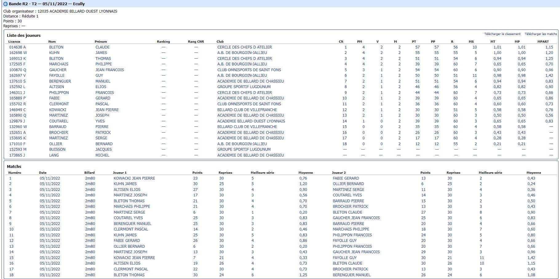
Task: Select GAUCHER row name
Action: [58, 70]
